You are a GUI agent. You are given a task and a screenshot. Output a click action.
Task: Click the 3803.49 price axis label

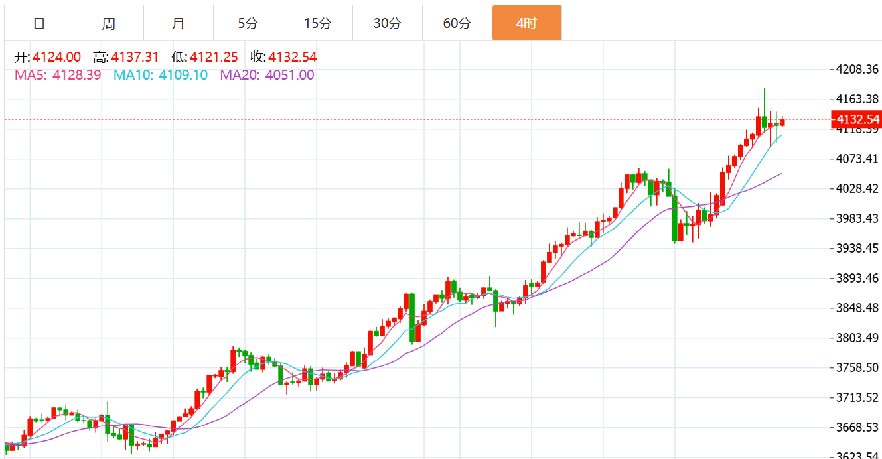855,338
